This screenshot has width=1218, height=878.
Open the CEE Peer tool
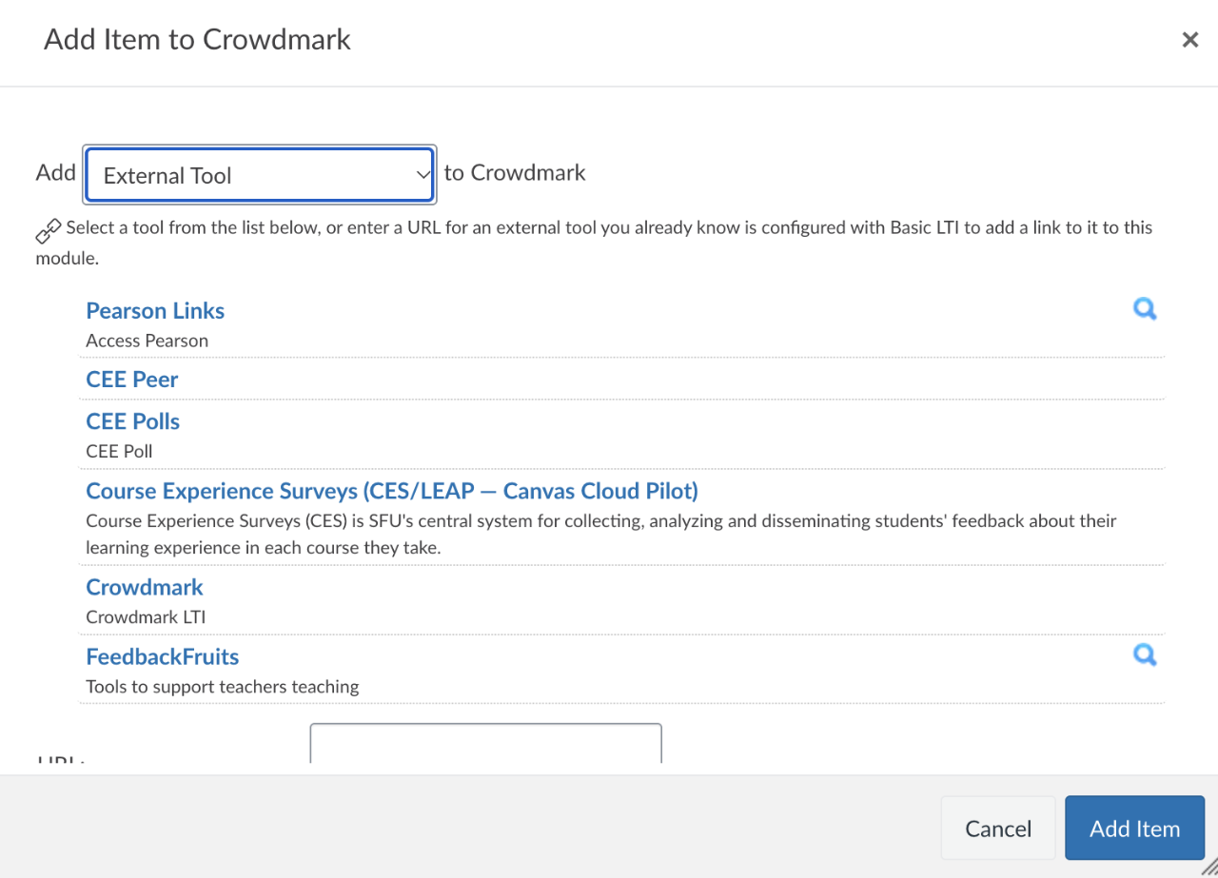point(131,379)
